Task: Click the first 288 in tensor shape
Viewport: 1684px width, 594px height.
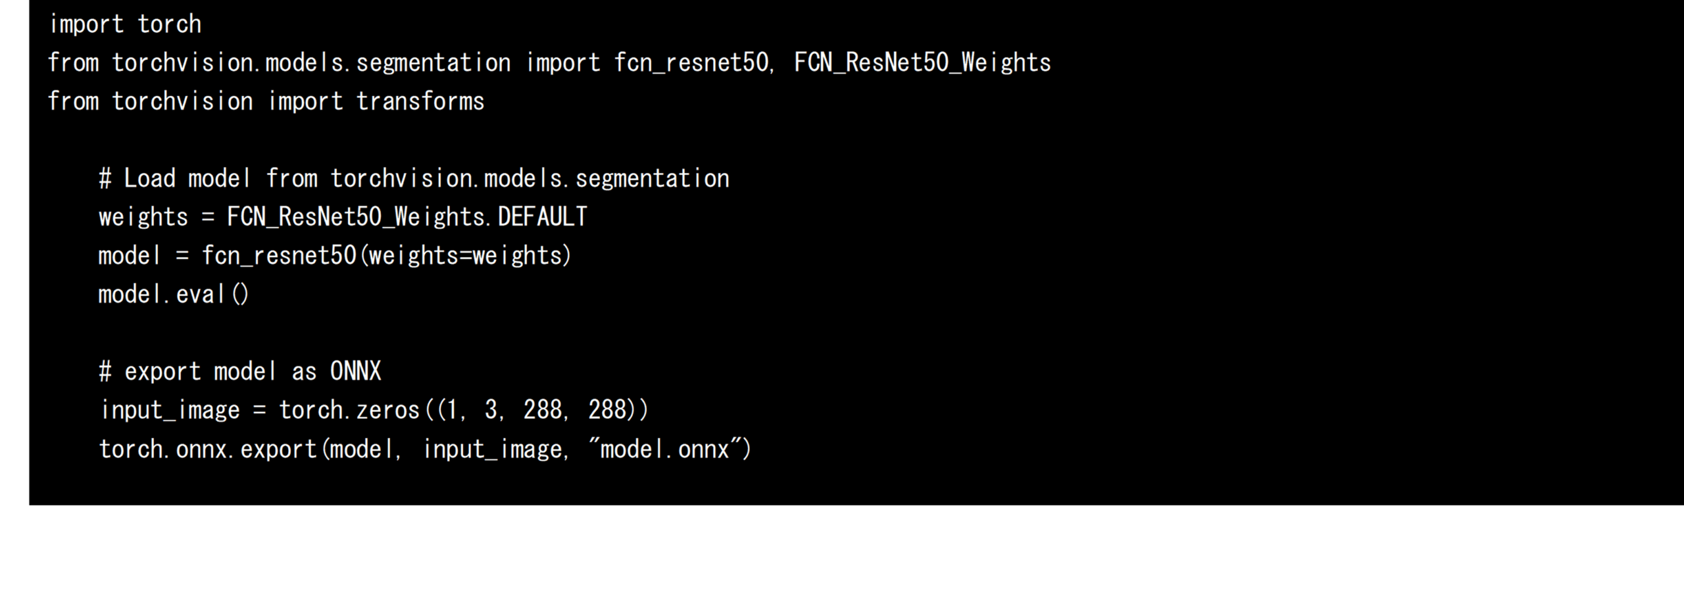Action: click(x=542, y=410)
